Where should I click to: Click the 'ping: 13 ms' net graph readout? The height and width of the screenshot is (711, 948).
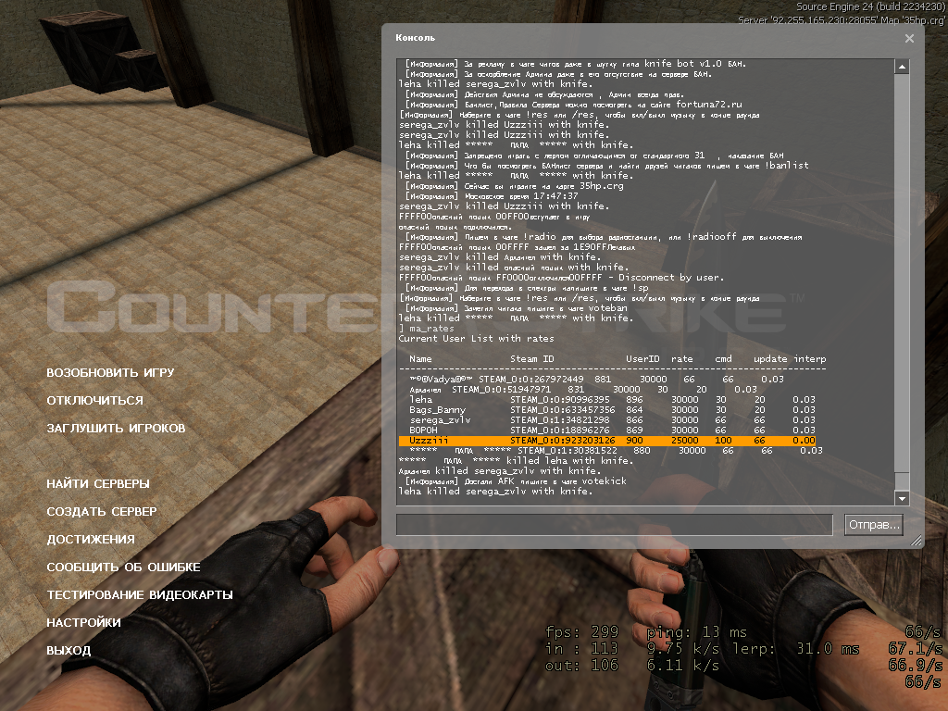click(x=696, y=631)
